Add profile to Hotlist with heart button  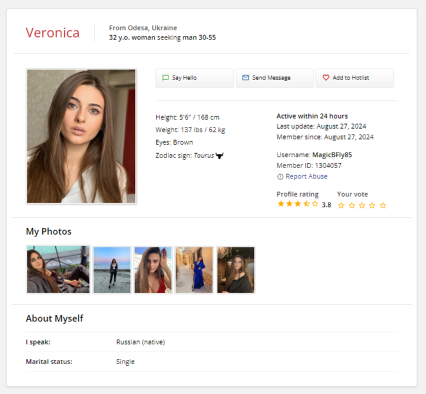(x=355, y=78)
